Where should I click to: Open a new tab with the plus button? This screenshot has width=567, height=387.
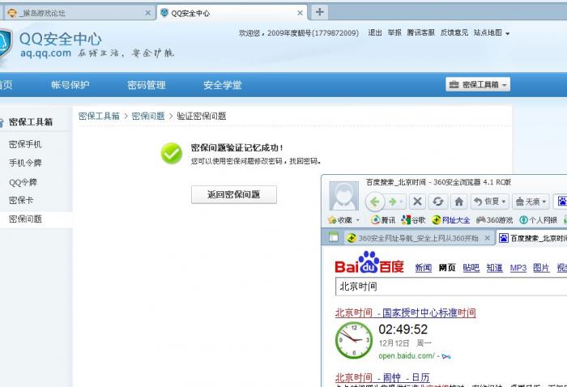point(320,12)
